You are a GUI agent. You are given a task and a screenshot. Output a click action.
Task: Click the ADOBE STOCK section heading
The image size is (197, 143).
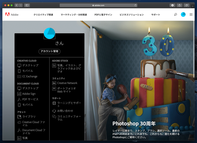point(60,61)
